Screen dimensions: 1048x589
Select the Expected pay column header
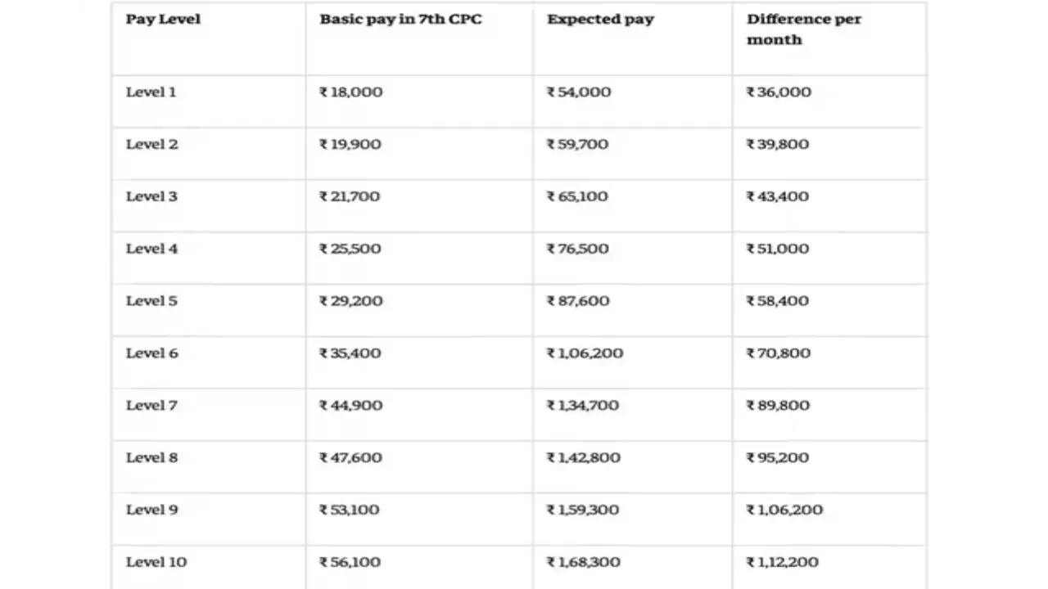coord(600,20)
